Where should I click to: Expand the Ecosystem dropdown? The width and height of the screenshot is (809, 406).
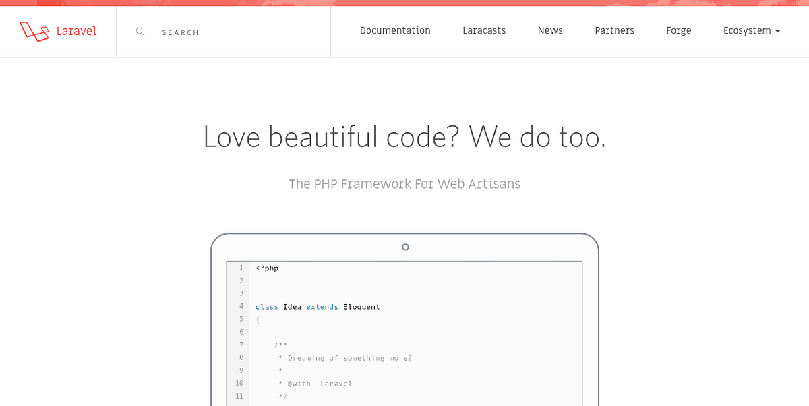752,31
